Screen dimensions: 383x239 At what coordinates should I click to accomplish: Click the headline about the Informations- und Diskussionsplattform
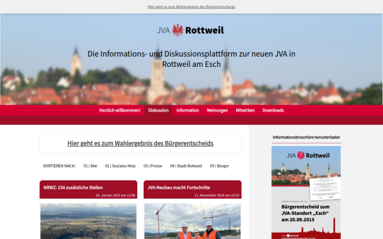coord(191,59)
